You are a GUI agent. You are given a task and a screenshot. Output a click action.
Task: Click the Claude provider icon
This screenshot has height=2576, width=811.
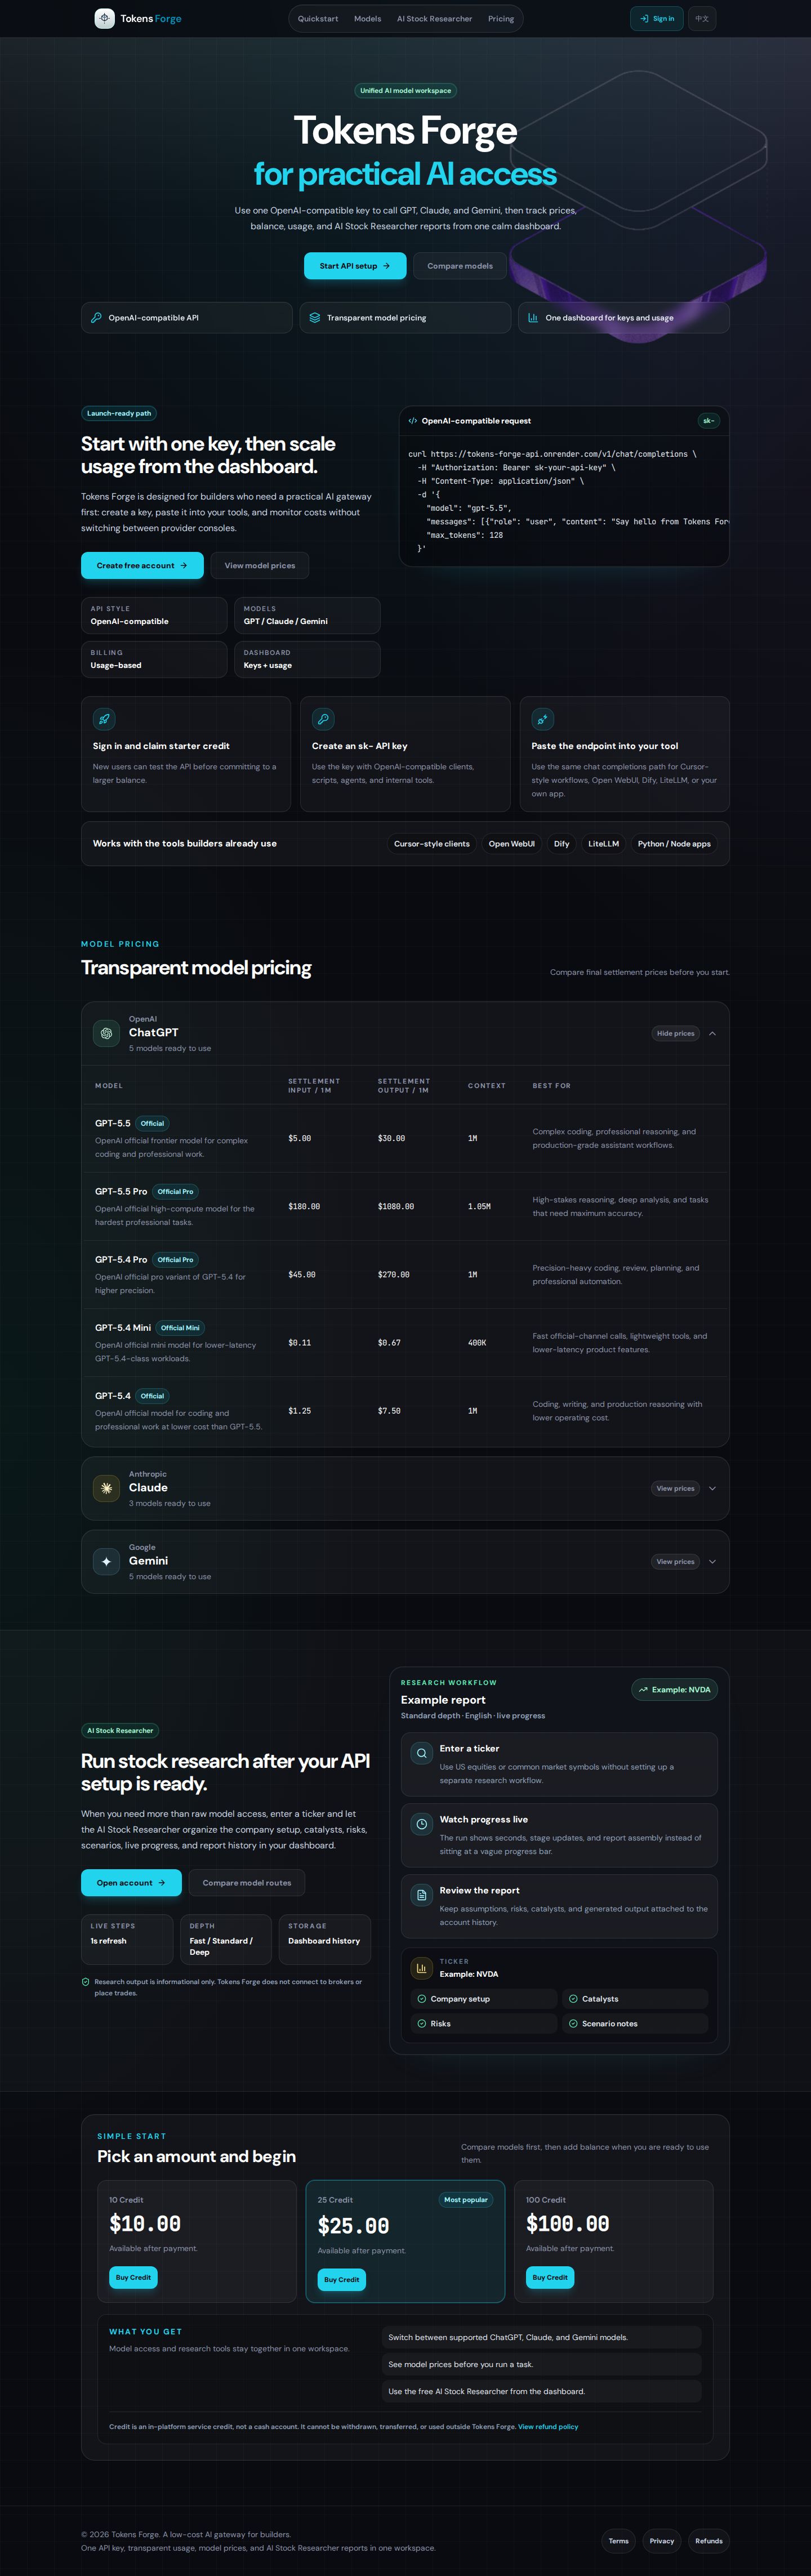click(106, 1488)
